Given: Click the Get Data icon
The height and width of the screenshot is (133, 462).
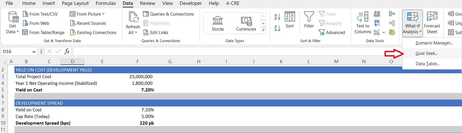Looking at the screenshot, I should point(13,17).
